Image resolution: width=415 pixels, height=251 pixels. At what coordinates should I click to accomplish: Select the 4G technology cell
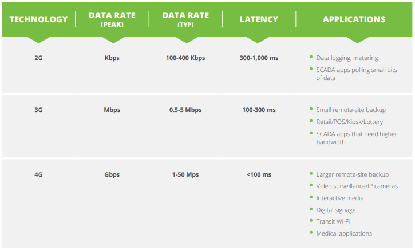[38, 174]
